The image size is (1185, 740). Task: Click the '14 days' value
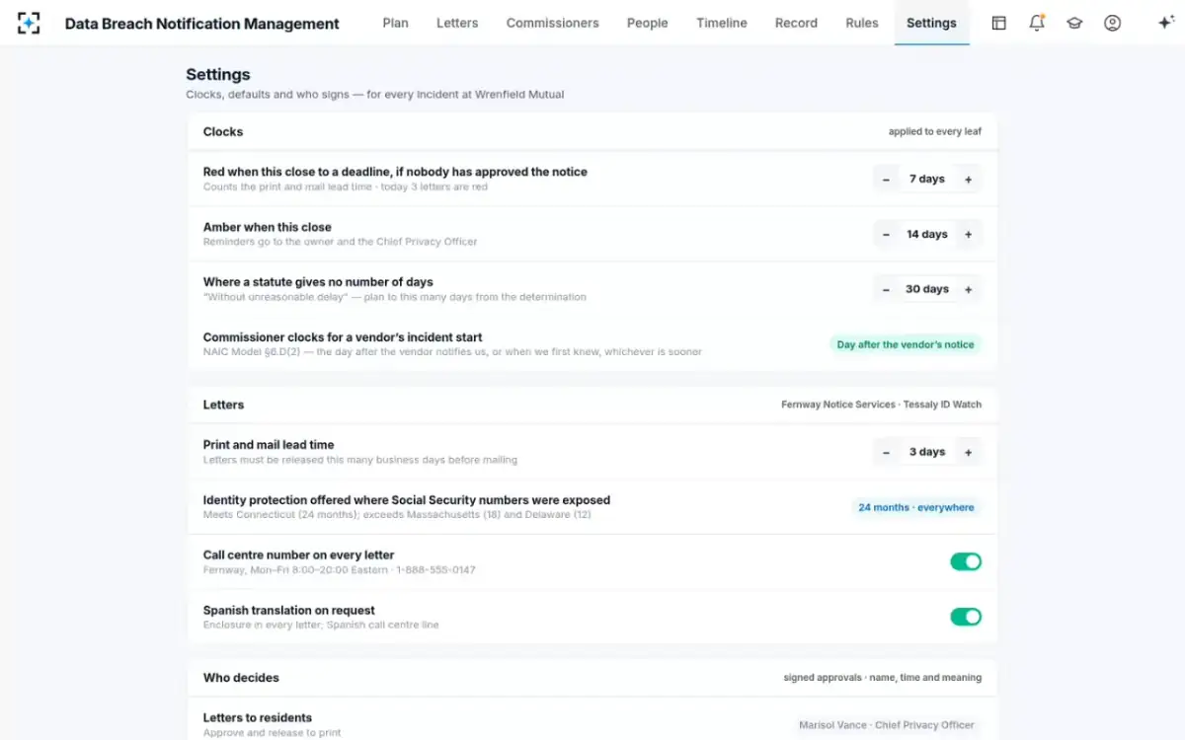tap(927, 235)
